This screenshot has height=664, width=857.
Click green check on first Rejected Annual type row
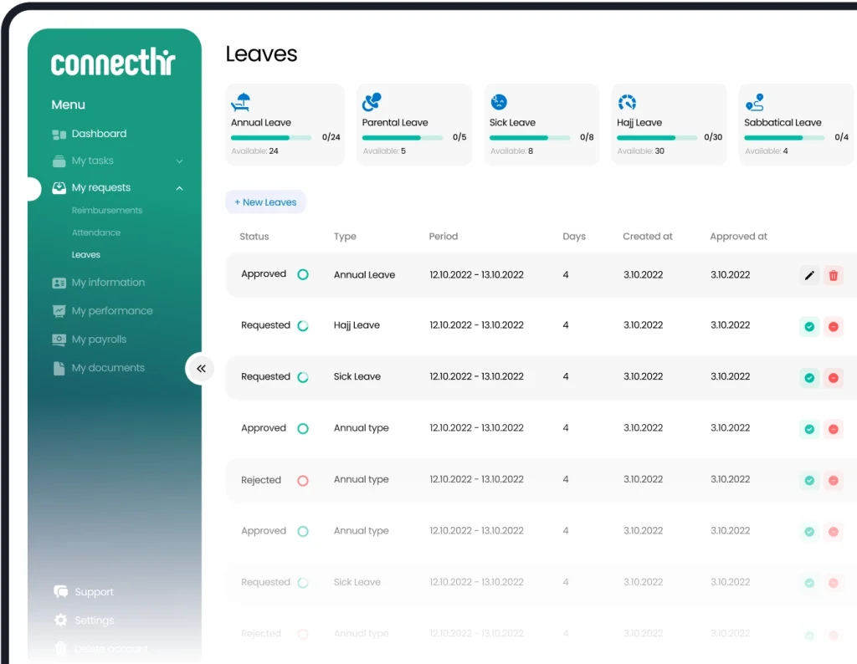[809, 481]
